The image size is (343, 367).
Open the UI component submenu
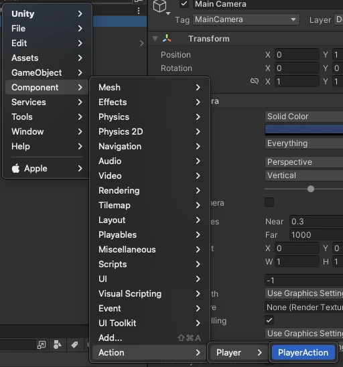(149, 279)
